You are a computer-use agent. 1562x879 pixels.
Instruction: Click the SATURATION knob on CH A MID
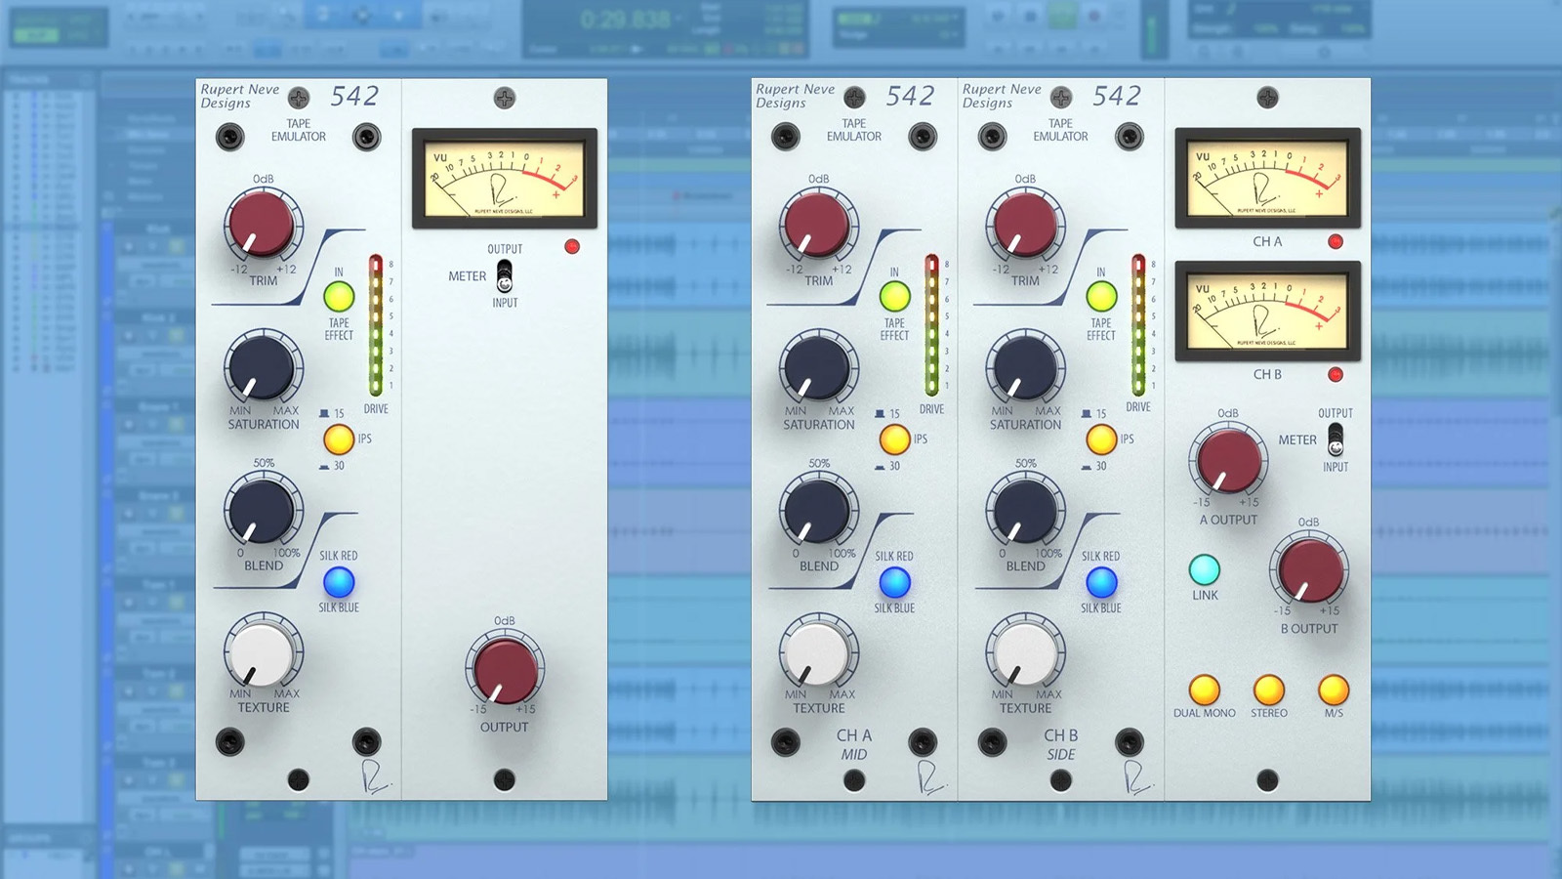[818, 367]
